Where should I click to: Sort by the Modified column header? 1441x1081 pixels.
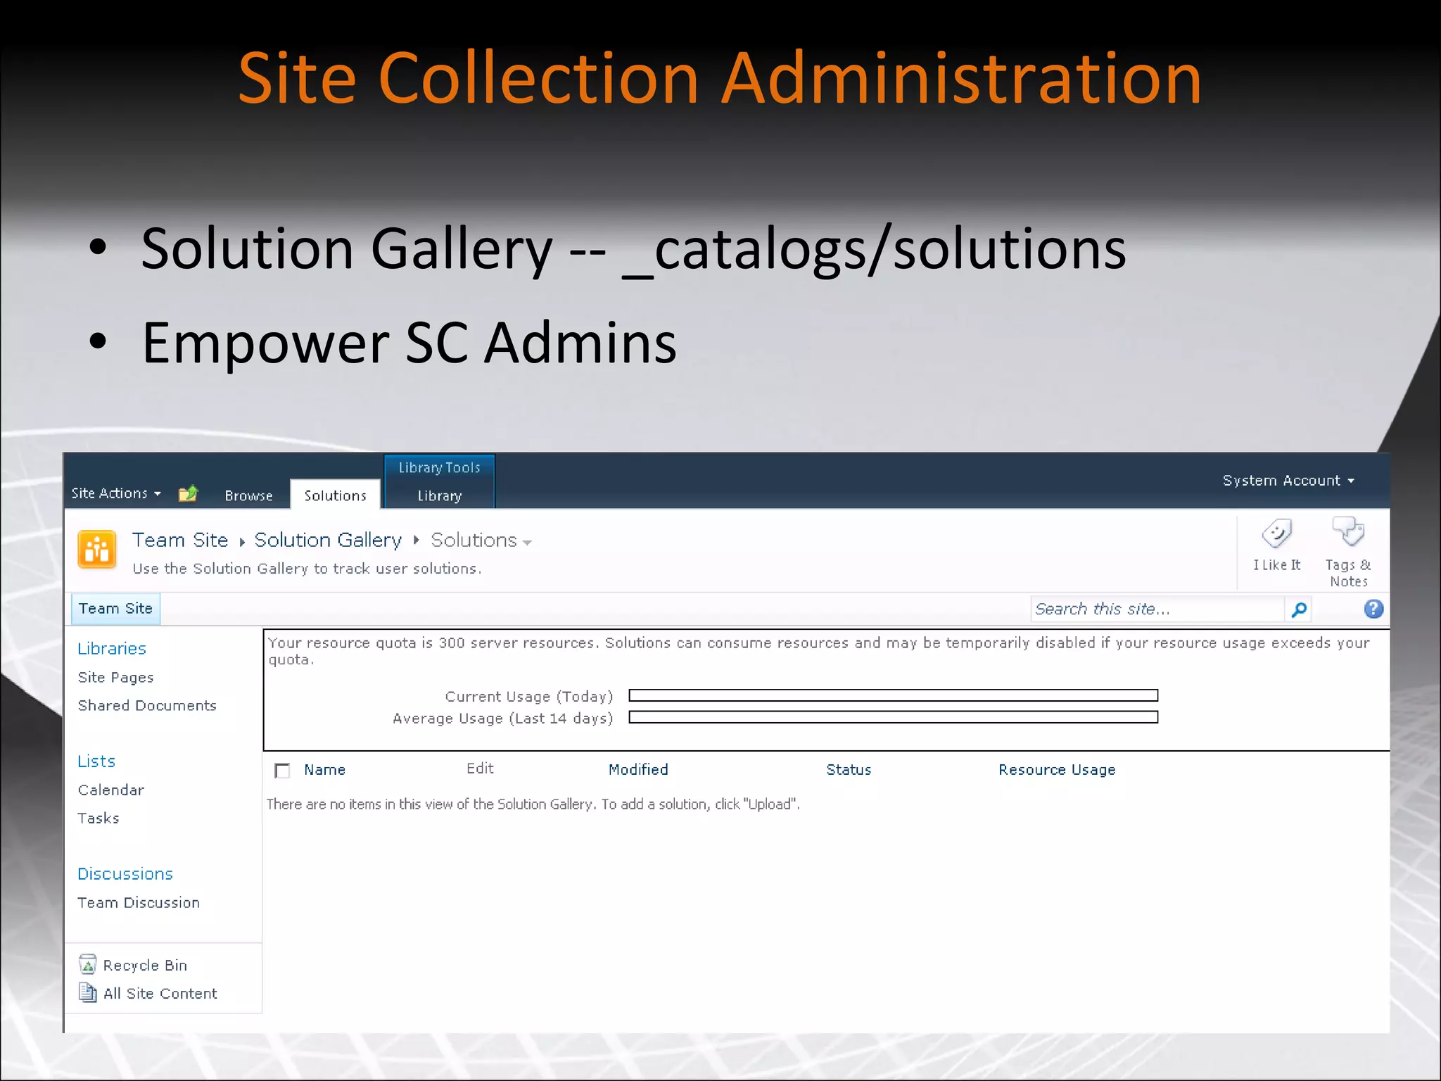(638, 770)
